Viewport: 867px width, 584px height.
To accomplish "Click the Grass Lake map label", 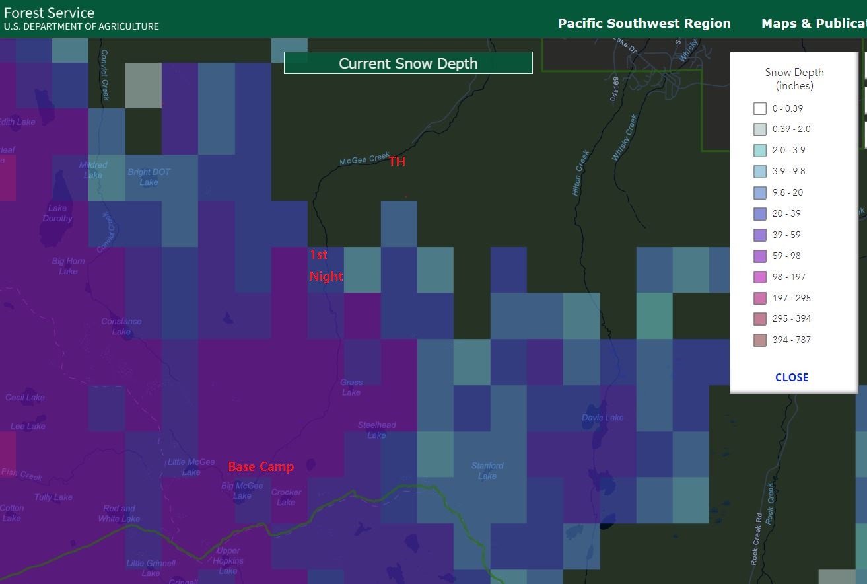I will (351, 387).
